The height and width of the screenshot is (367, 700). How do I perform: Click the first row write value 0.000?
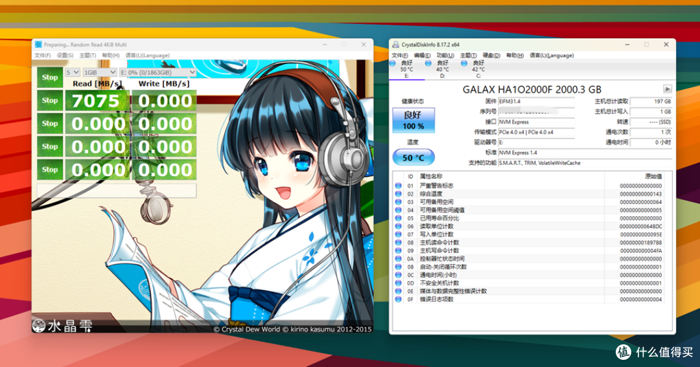click(164, 100)
